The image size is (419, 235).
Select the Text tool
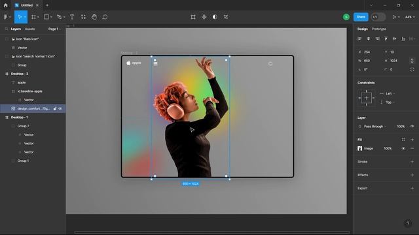pyautogui.click(x=72, y=17)
